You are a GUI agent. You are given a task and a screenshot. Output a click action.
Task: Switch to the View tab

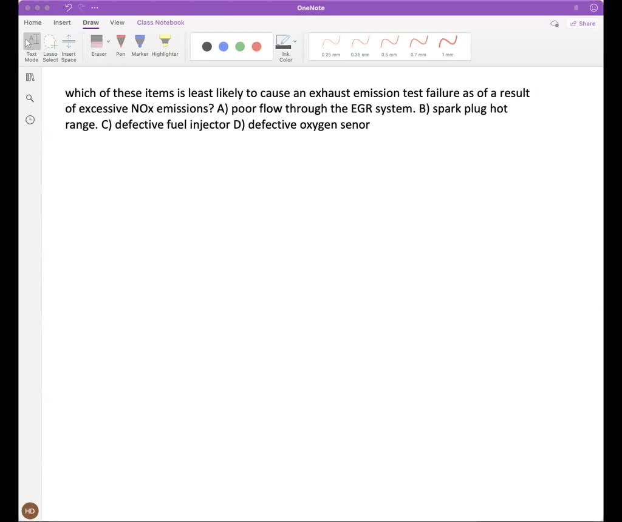[117, 22]
